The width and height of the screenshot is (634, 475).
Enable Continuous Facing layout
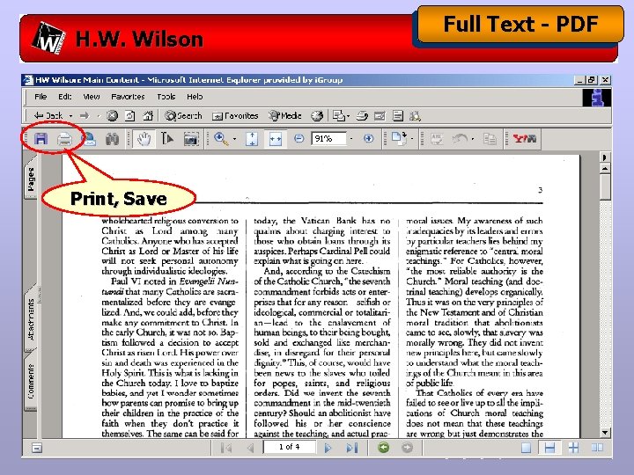click(574, 448)
